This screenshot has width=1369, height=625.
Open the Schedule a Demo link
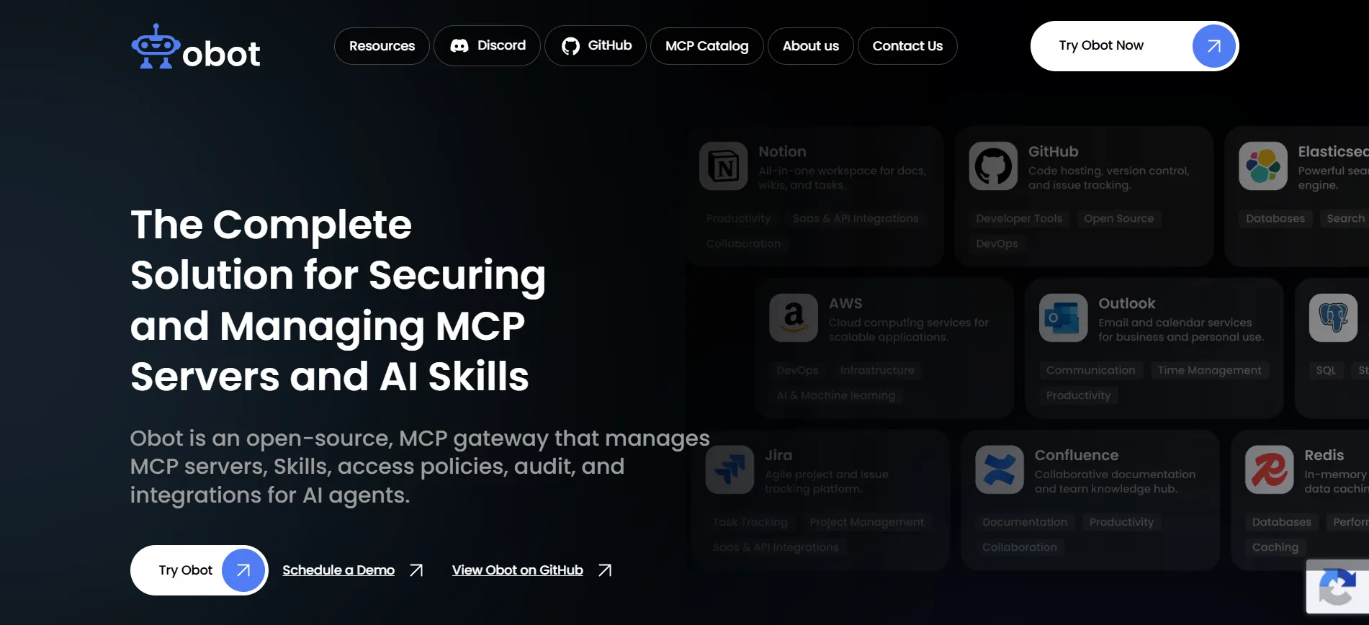(338, 570)
